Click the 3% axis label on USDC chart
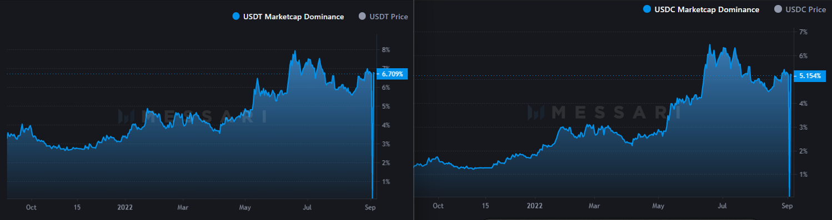 (803, 127)
